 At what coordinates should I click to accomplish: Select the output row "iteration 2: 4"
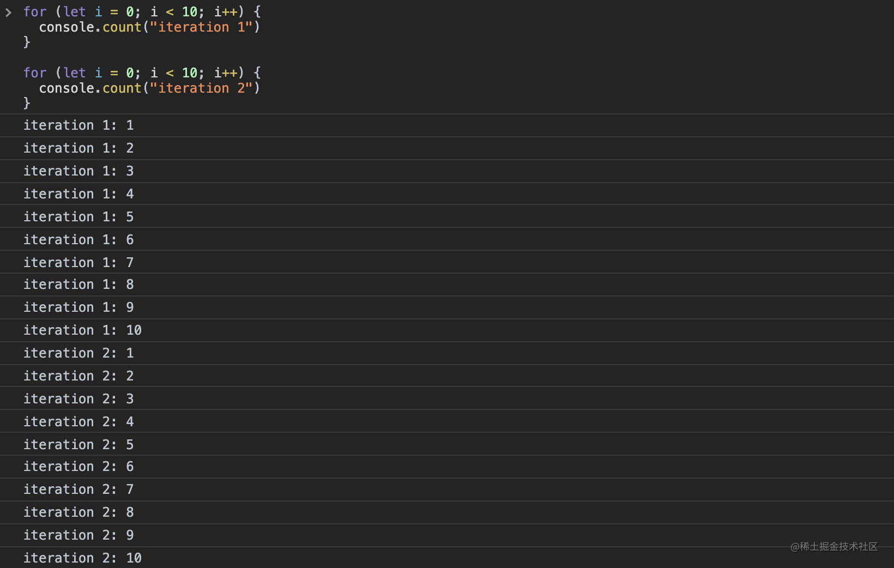(x=447, y=421)
